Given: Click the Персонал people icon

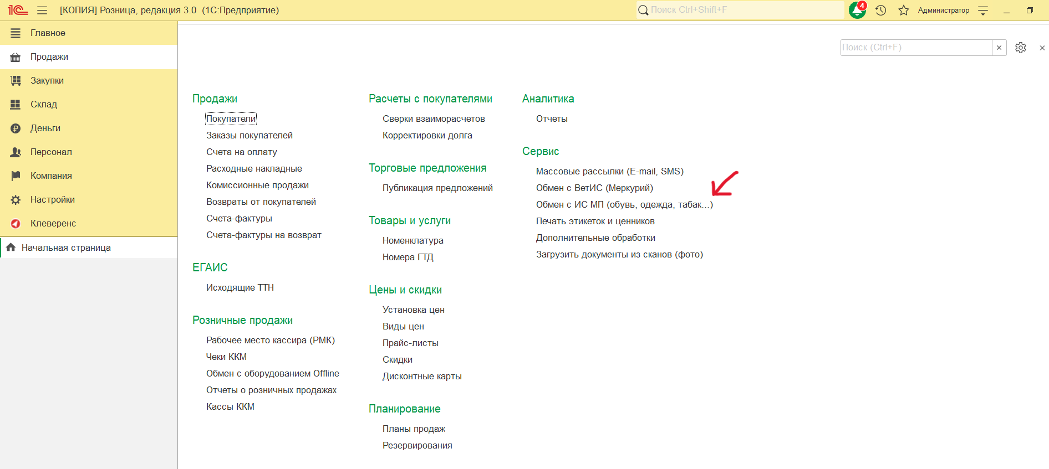Looking at the screenshot, I should coord(16,152).
